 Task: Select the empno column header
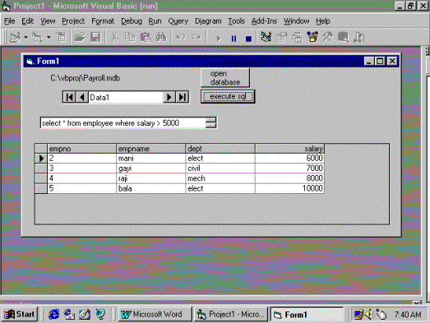click(81, 149)
